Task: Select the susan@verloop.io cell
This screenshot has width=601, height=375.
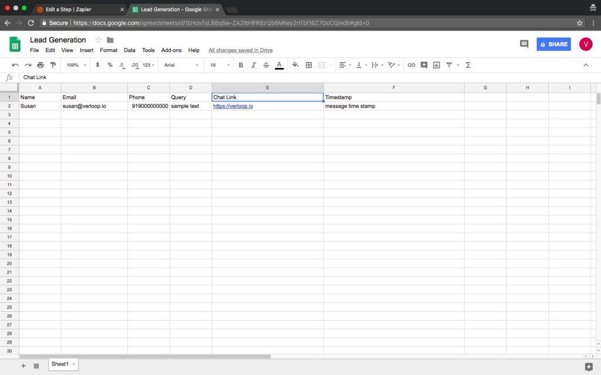Action: [94, 106]
